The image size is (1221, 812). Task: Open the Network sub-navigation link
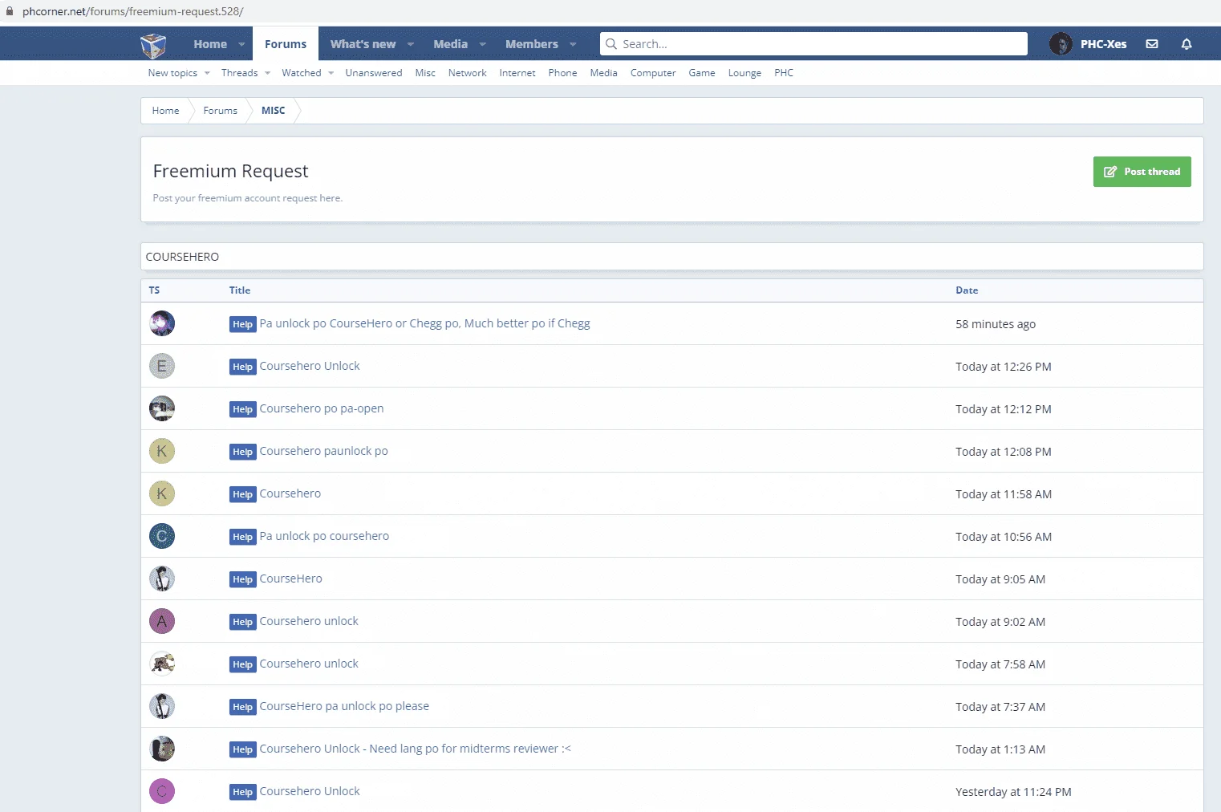click(x=468, y=73)
